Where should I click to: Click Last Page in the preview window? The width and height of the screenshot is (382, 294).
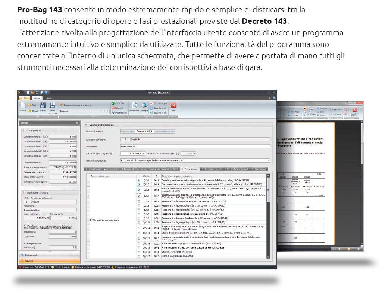click(293, 115)
